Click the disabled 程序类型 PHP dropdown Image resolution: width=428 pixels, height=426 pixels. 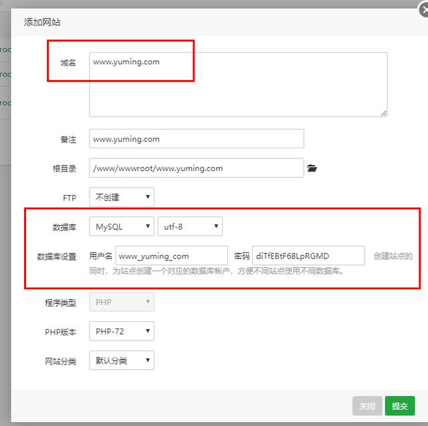pyautogui.click(x=122, y=302)
